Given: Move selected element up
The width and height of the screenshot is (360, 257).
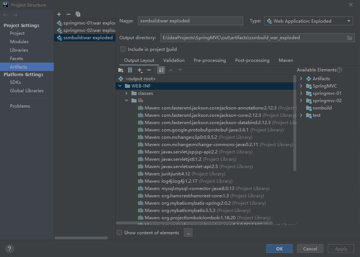Looking at the screenshot, I should (x=171, y=70).
